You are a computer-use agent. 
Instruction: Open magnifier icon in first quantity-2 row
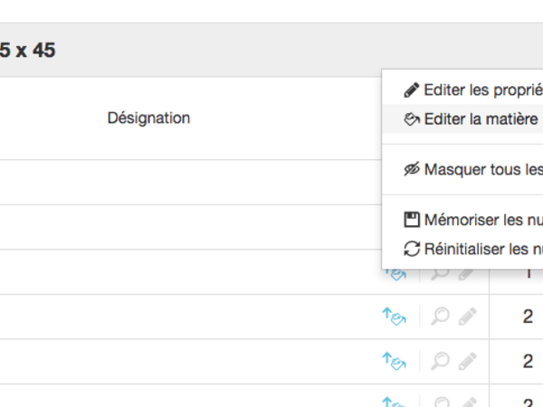[441, 317]
